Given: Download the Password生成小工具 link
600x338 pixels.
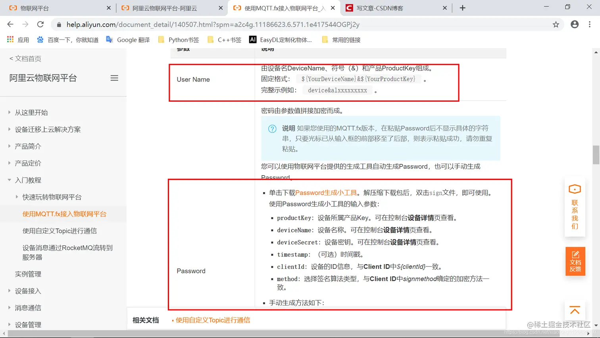Looking at the screenshot, I should click(326, 193).
